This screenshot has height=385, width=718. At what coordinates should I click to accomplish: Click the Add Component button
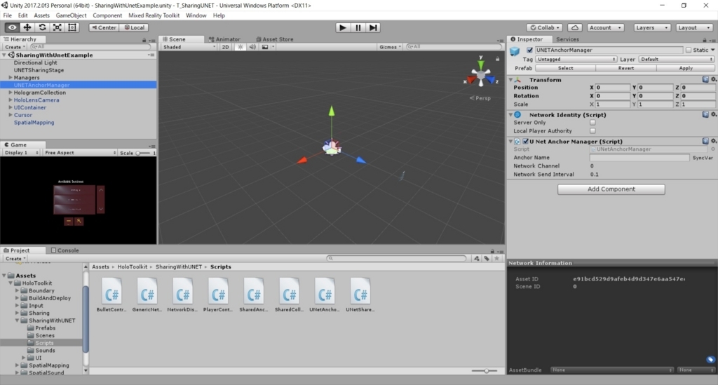coord(611,189)
